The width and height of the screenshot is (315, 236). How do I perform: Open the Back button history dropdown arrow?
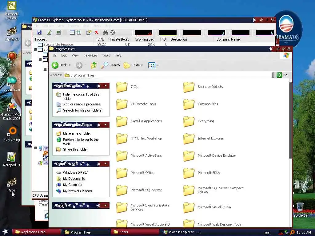[70, 65]
